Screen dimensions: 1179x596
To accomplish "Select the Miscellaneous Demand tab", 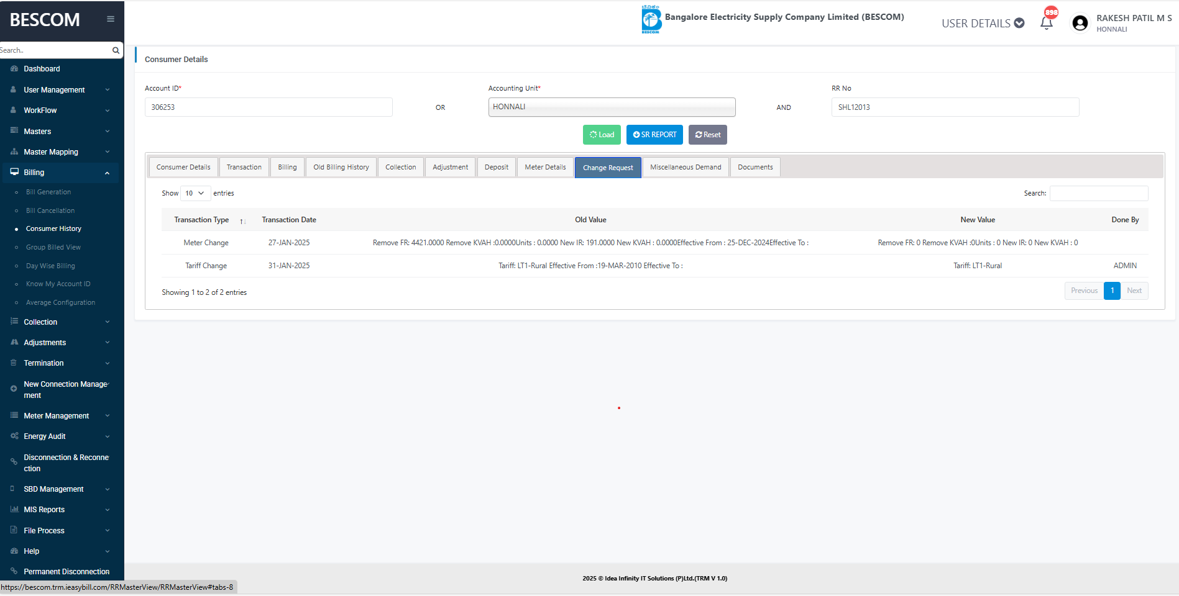I will (686, 167).
